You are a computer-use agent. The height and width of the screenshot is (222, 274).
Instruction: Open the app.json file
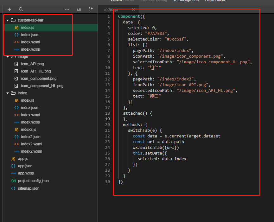tap(25, 166)
